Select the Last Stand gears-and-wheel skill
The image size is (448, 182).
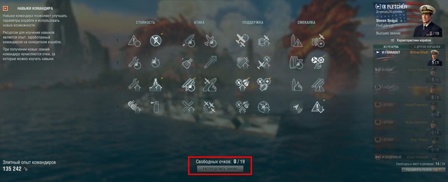(x=317, y=63)
